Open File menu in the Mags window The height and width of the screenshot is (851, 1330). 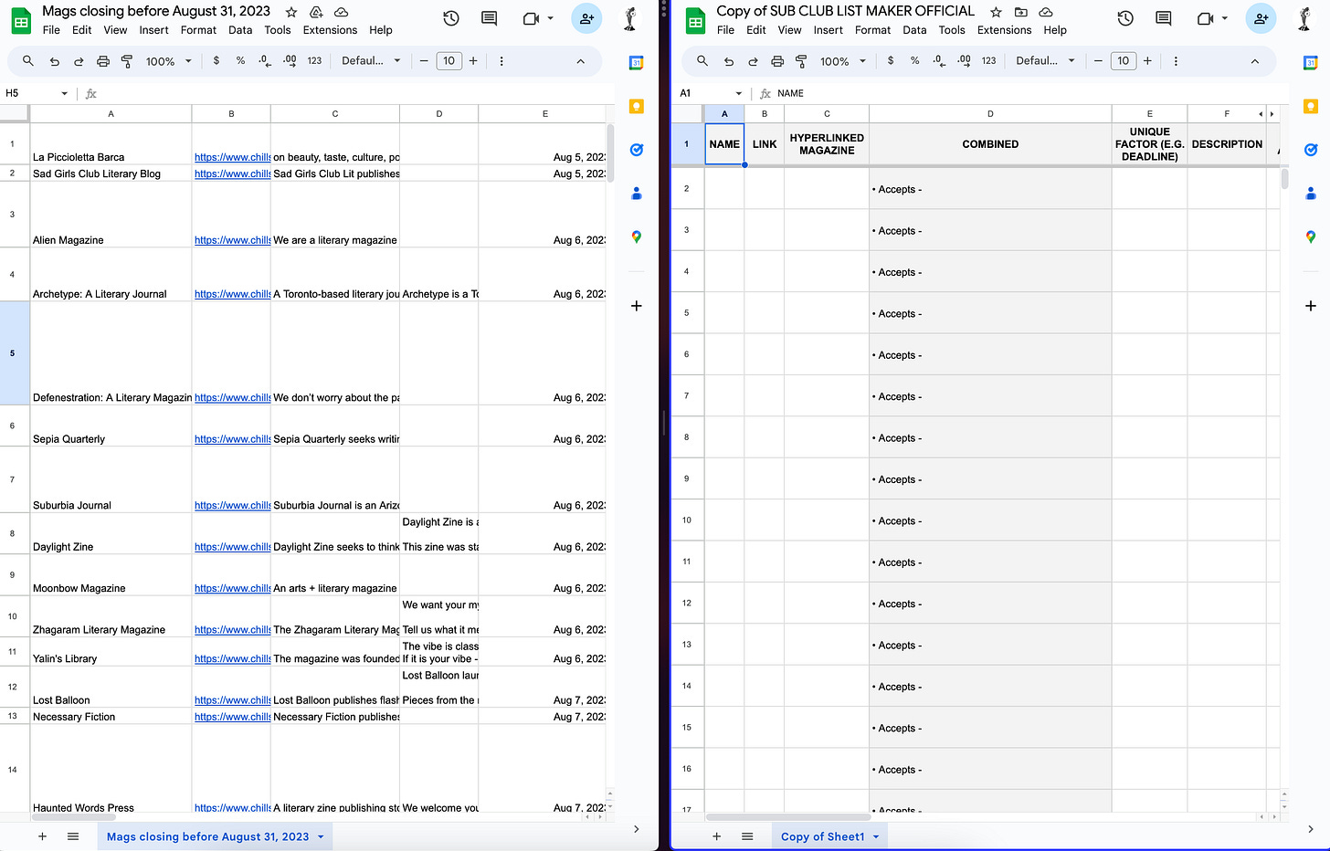(51, 30)
